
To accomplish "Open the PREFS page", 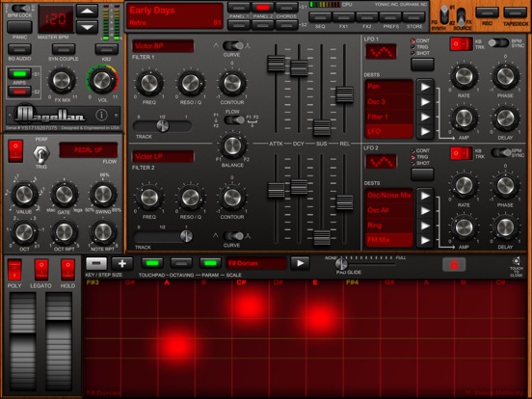I will 390,17.
